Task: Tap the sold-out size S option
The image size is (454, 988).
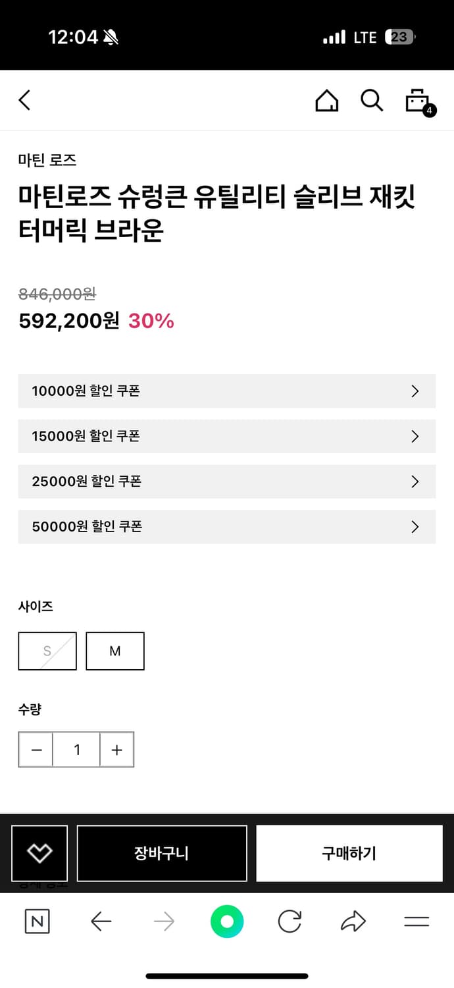Action: [x=47, y=651]
